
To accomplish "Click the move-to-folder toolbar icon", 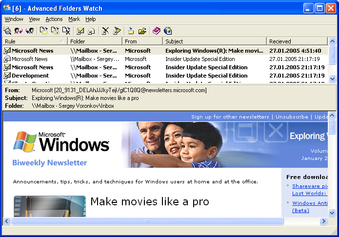I will 44,31.
